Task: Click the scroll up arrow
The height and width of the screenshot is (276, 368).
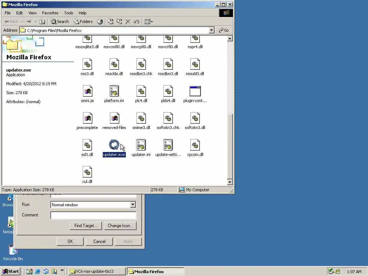Action: [x=230, y=38]
